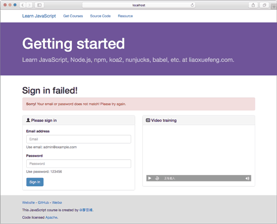277x224 pixels.
Task: Click the banner subtitle about liaoxuefeng.com
Action: [128, 60]
